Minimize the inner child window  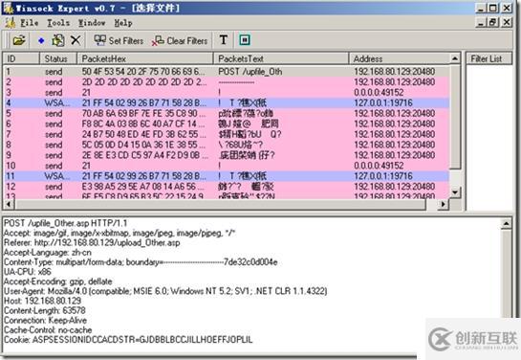click(482, 22)
